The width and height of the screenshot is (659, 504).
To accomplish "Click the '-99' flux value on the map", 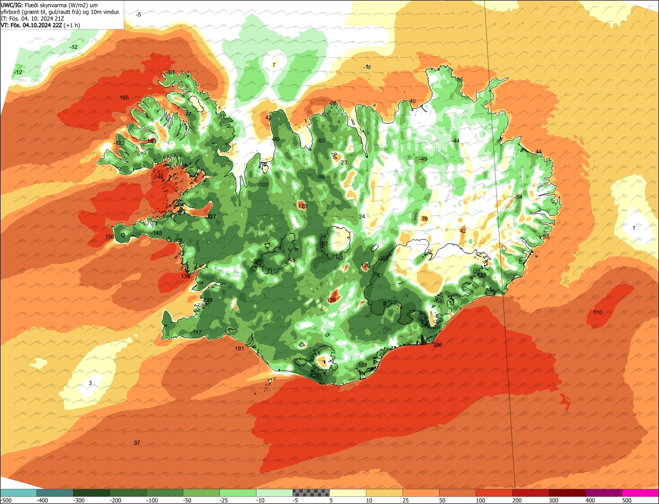I will 275,140.
